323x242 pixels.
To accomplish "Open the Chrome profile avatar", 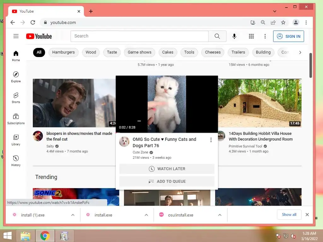I will pos(296,22).
